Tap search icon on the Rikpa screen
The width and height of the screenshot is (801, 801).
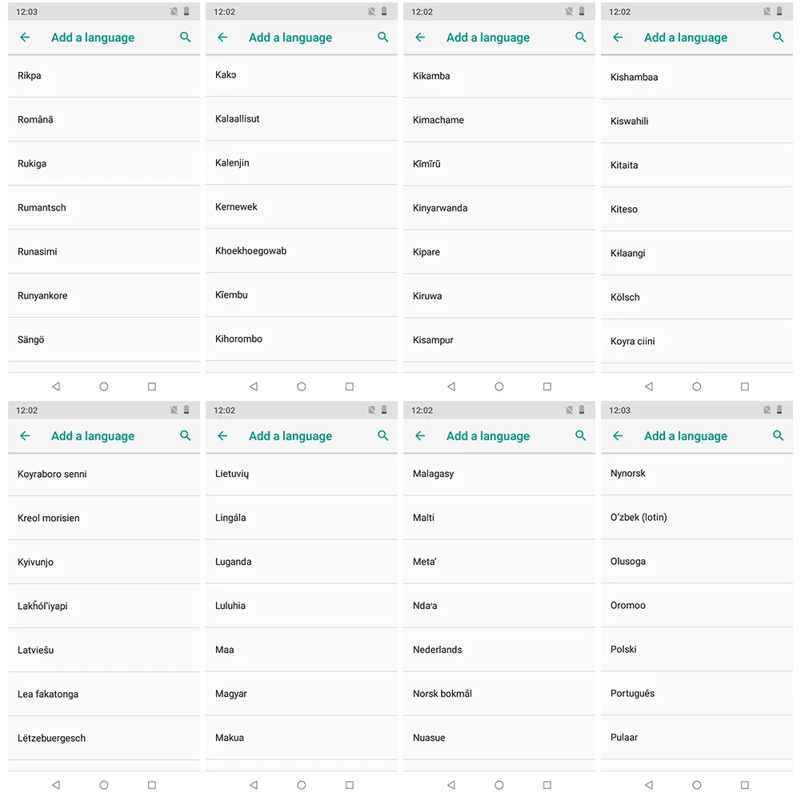click(186, 38)
